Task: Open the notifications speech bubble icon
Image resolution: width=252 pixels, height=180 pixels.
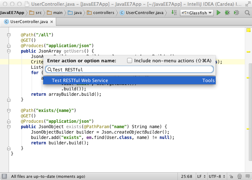Action: [x=248, y=176]
